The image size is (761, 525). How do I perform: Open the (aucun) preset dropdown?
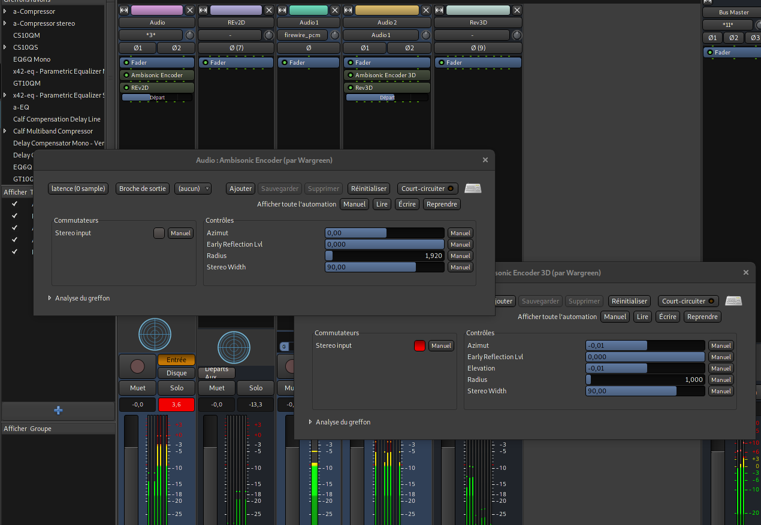193,189
